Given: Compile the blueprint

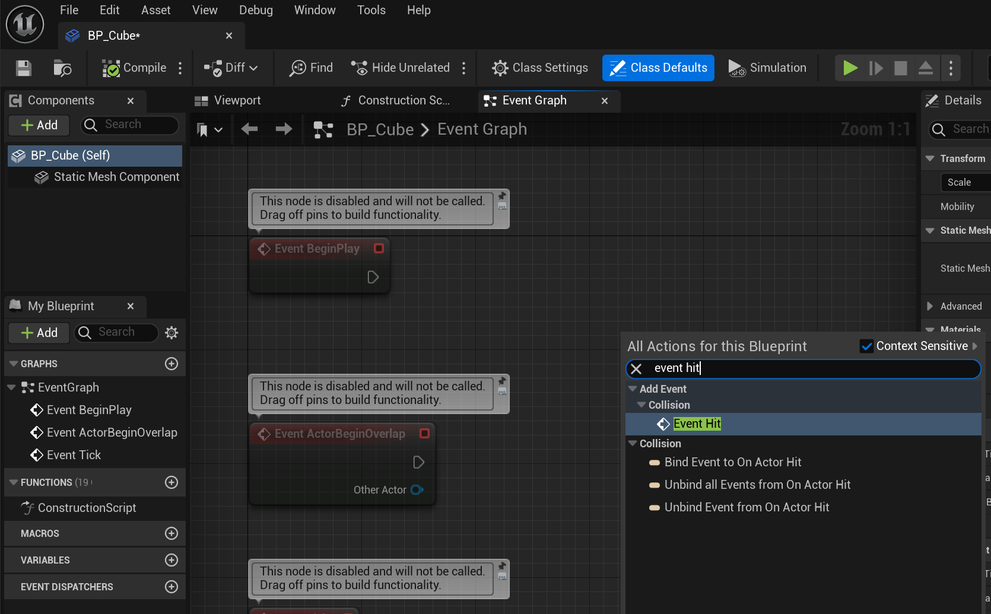Looking at the screenshot, I should coord(134,68).
